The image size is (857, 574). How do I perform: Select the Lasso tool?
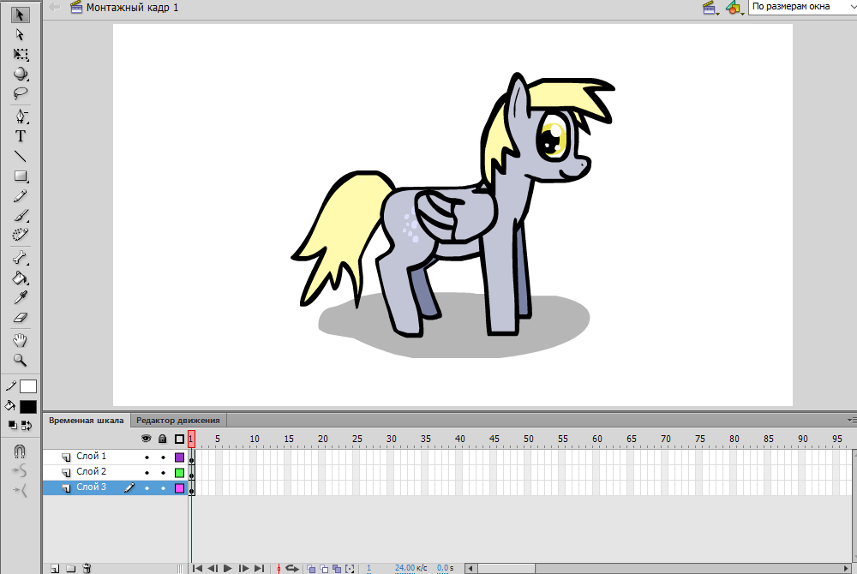(21, 93)
